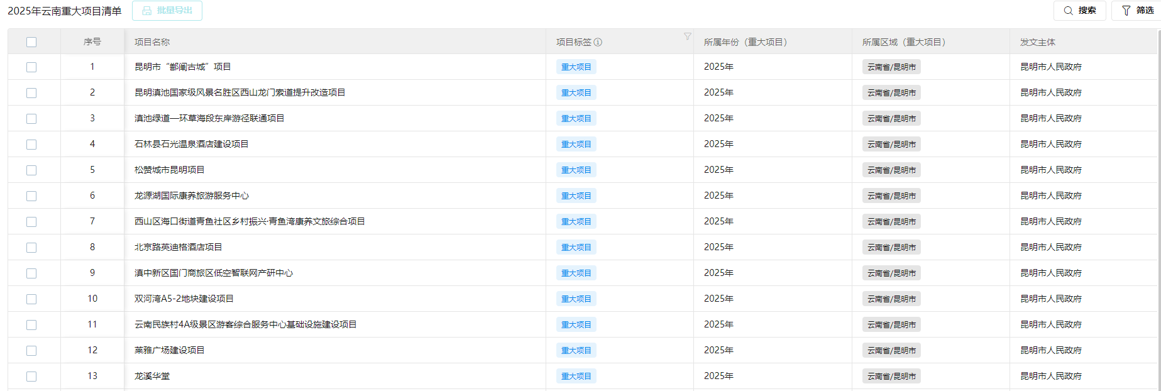This screenshot has width=1161, height=391.
Task: Click the info icon beside 项目标签
Action: [x=598, y=42]
